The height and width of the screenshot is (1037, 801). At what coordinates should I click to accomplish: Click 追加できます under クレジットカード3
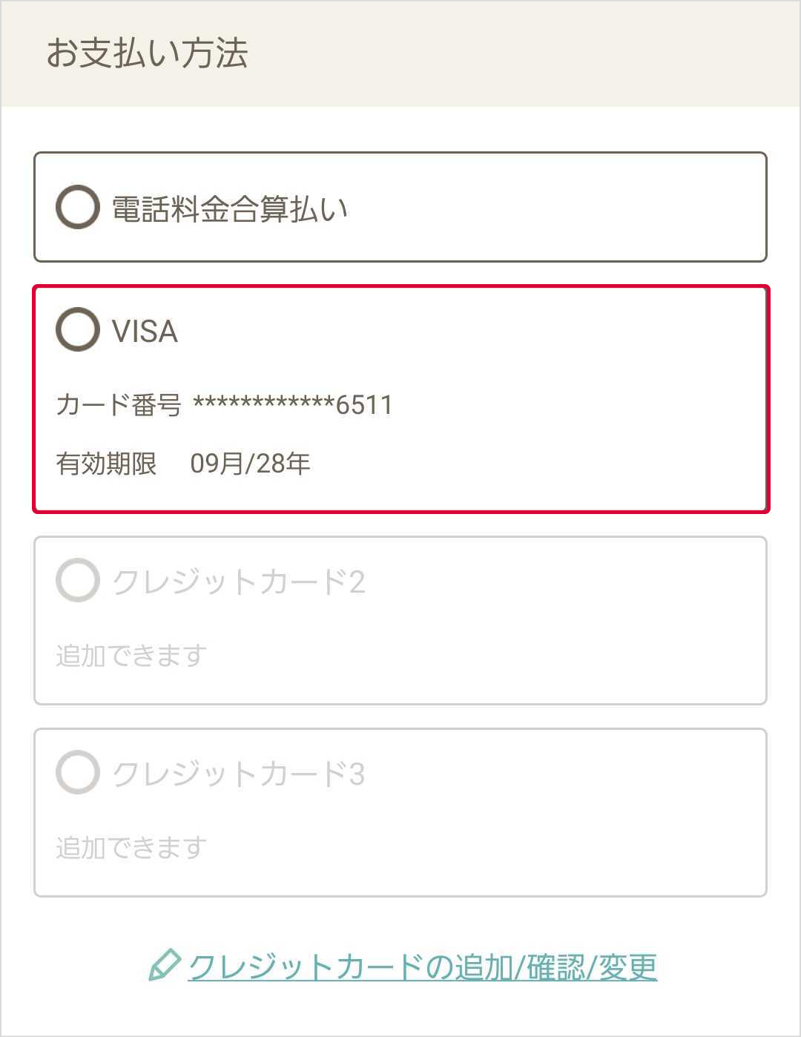pos(131,847)
